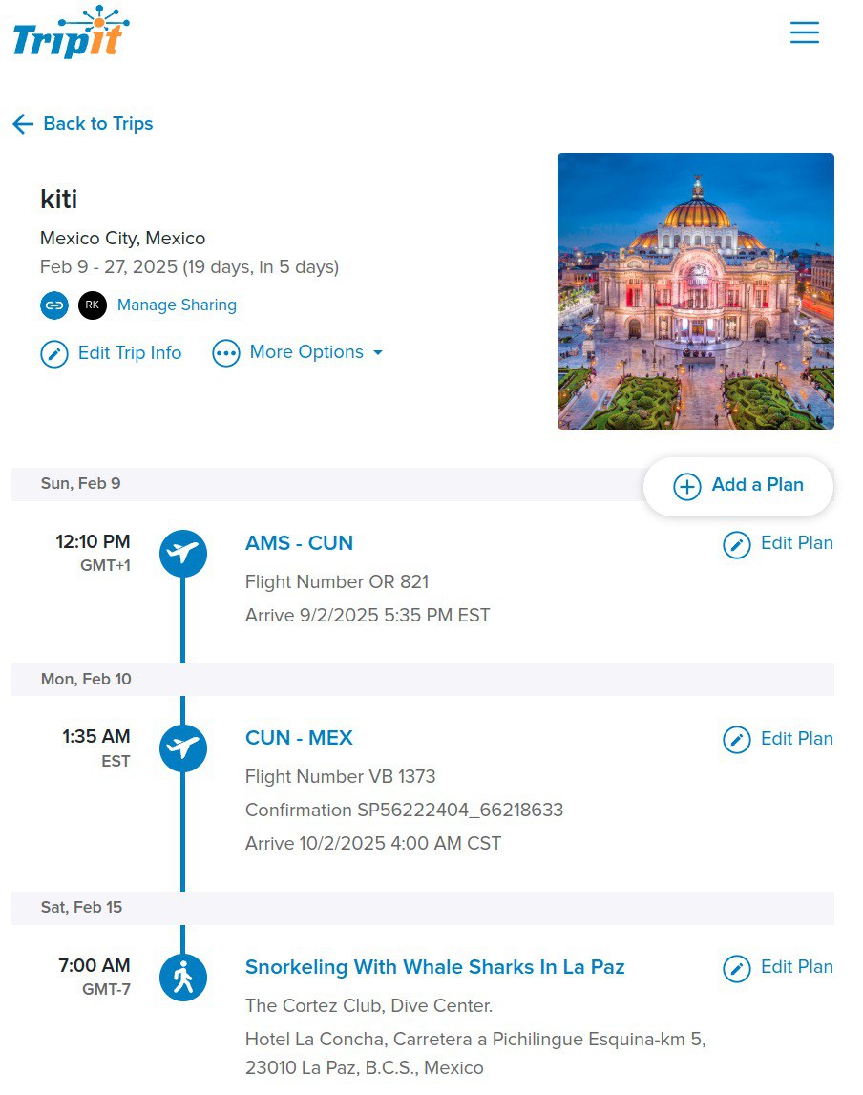Edit Plan for Snorkeling With Whale Sharks
The height and width of the screenshot is (1095, 863).
(x=778, y=968)
